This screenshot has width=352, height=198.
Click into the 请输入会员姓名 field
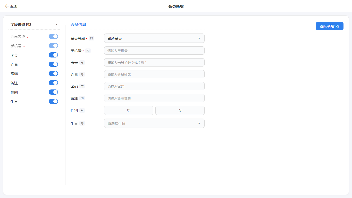click(x=154, y=74)
